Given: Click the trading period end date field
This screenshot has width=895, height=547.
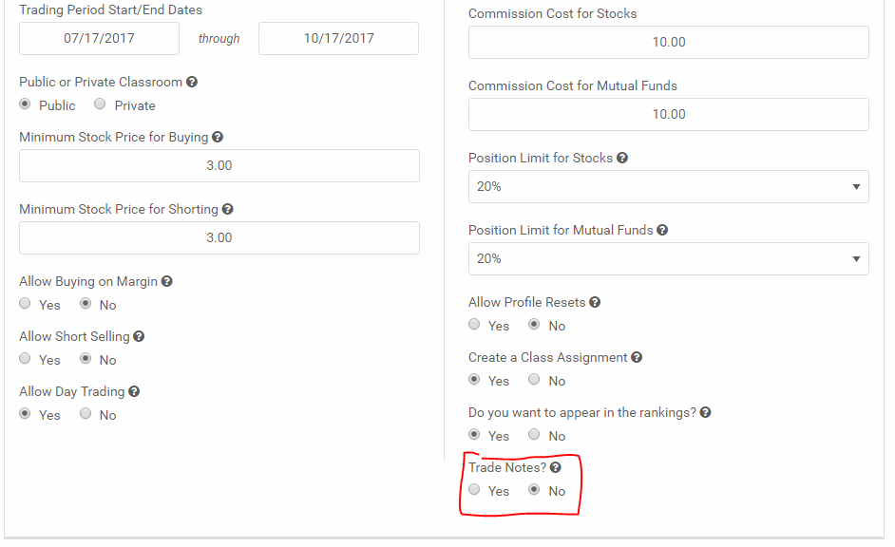Looking at the screenshot, I should tap(338, 39).
